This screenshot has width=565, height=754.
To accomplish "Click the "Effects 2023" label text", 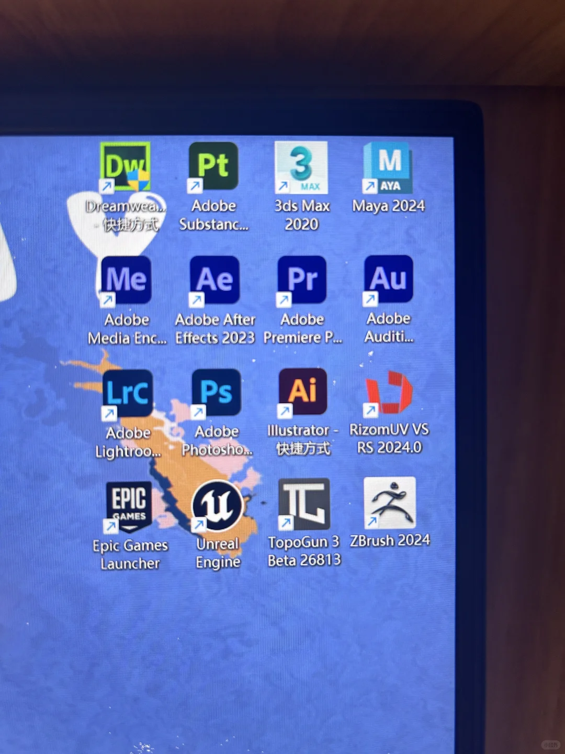I will [x=215, y=338].
